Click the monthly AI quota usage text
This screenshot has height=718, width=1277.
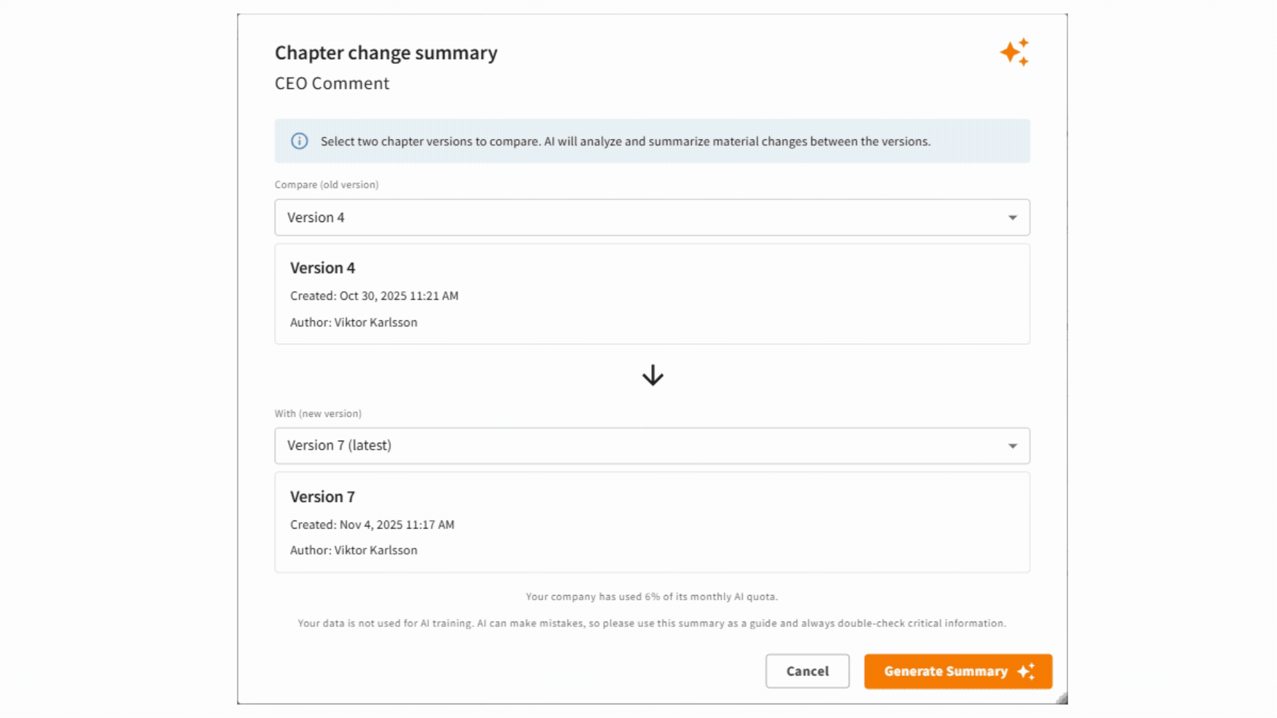652,596
